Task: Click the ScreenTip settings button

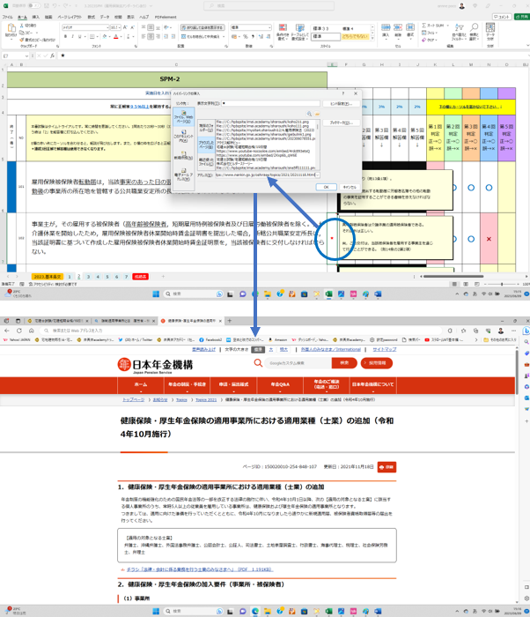Action: click(x=342, y=103)
